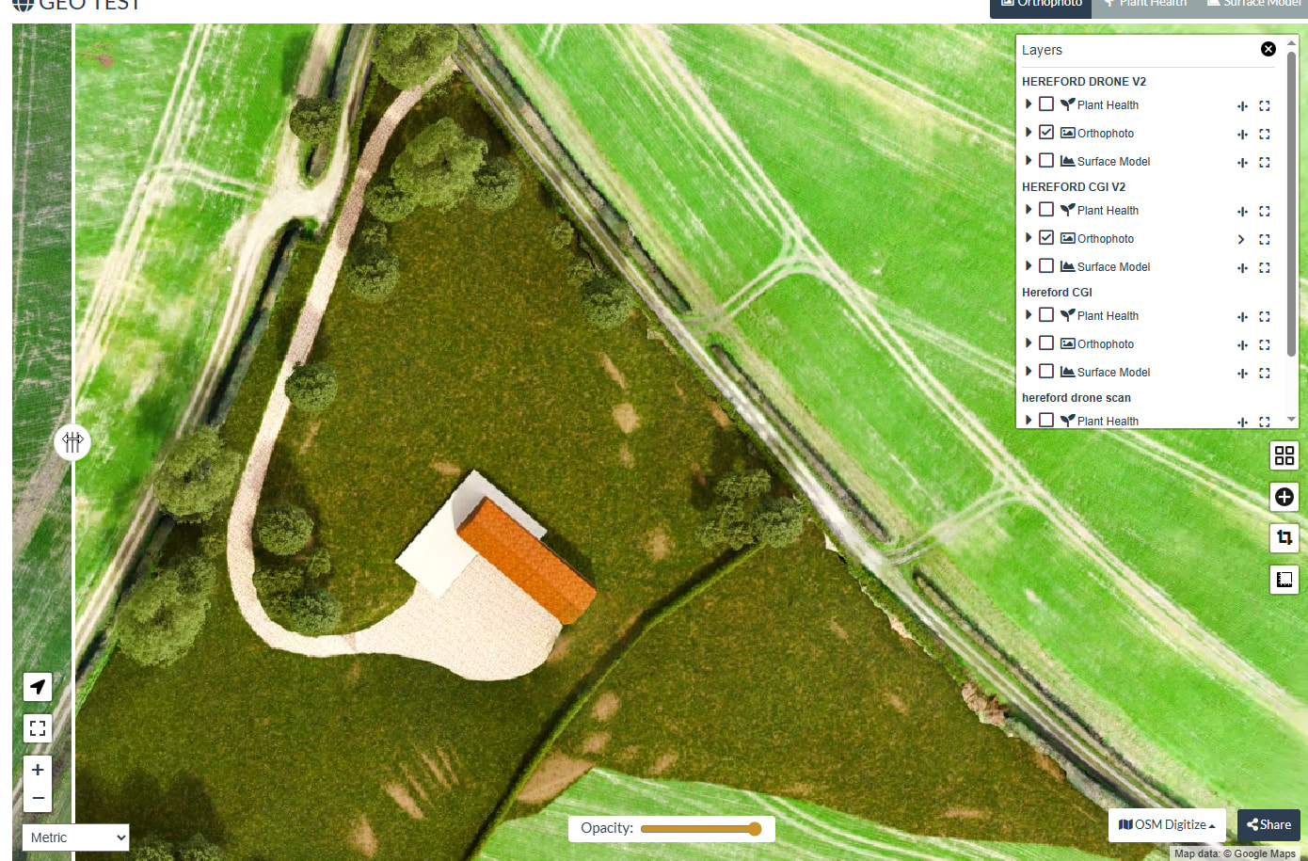The image size is (1308, 861).
Task: Enable Surface Model checkbox under HEREFORD DRONE V2
Action: (x=1046, y=161)
